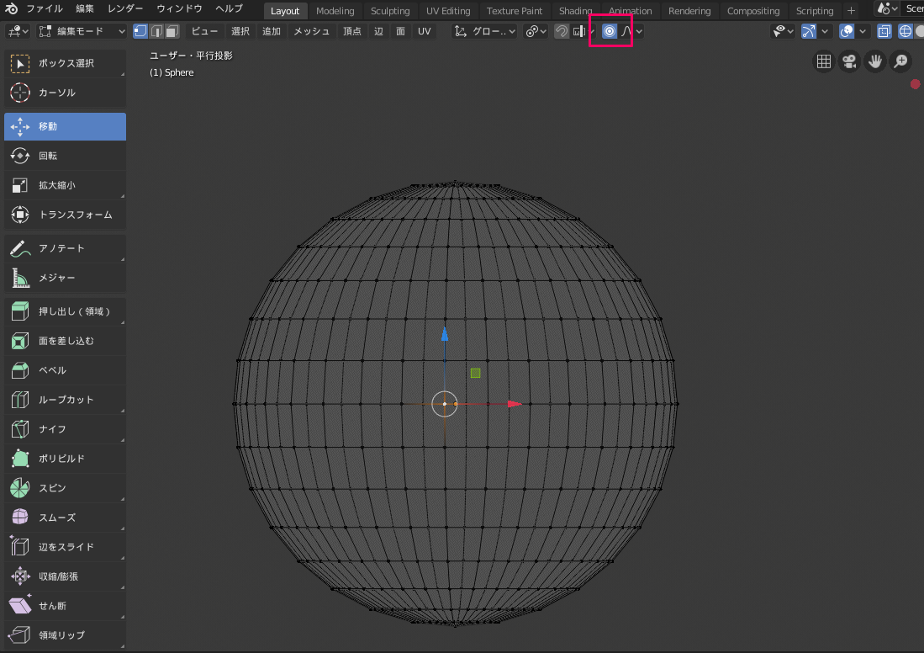Enable the snap magnet toggle

point(562,31)
